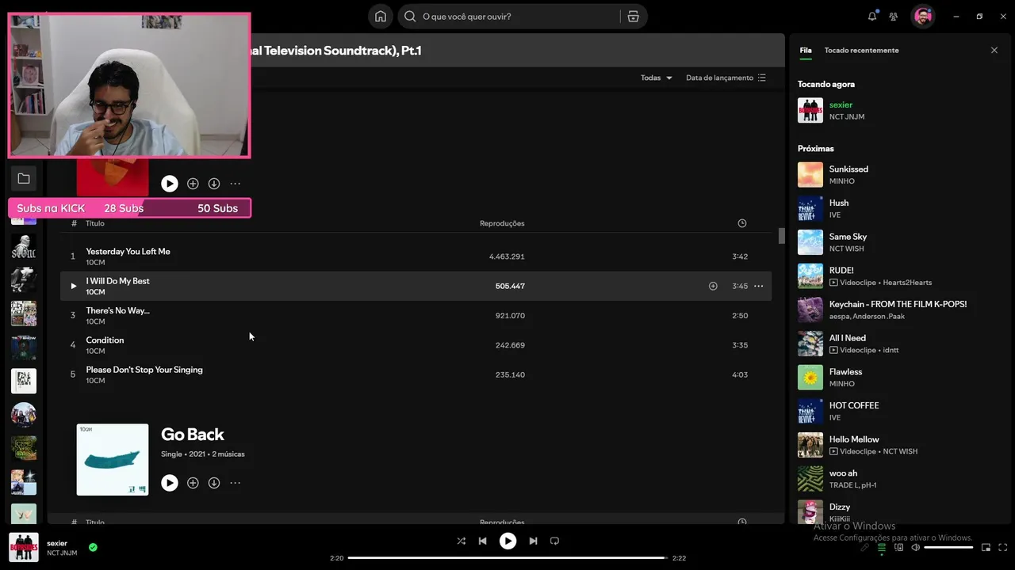
Task: Open Go Back album cover thumbnail
Action: 113,460
